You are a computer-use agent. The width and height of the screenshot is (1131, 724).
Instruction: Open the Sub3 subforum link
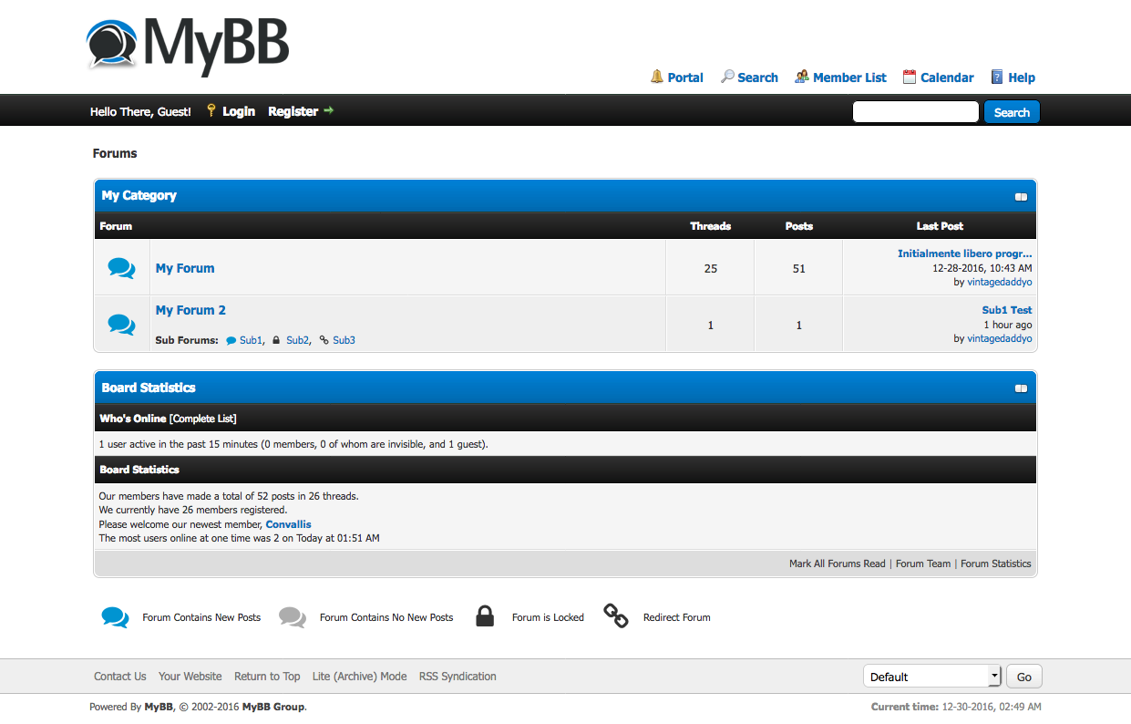click(344, 340)
